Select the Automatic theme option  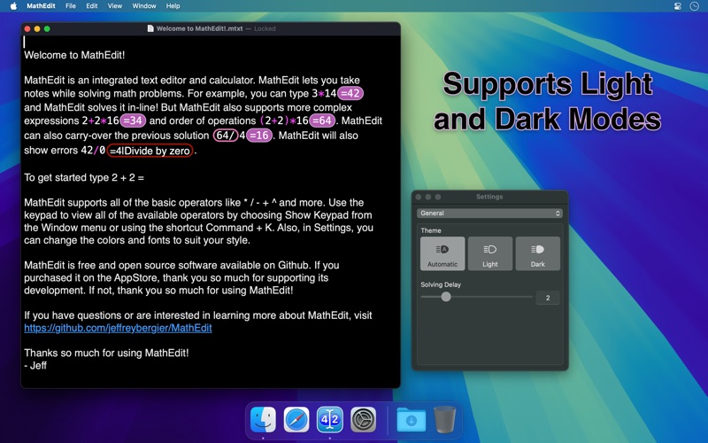(442, 253)
